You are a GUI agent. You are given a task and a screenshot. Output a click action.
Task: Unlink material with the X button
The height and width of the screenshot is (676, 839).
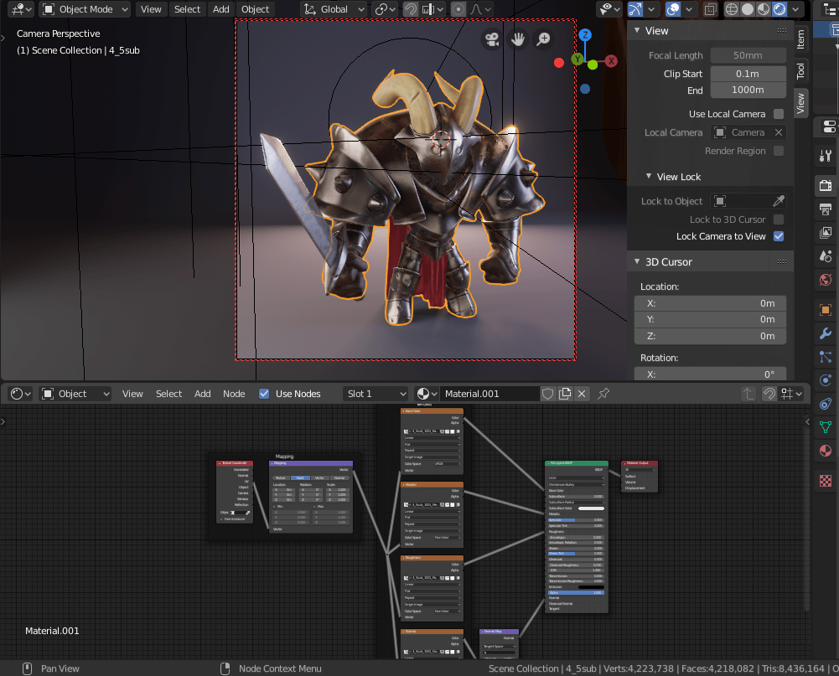[583, 394]
